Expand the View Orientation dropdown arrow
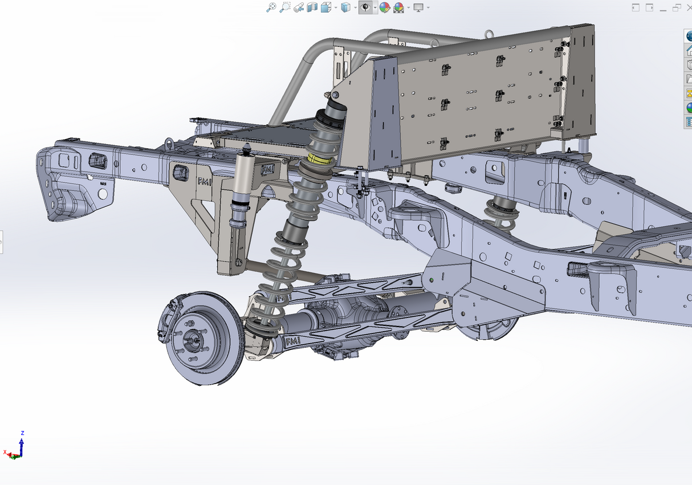This screenshot has width=692, height=485. (x=335, y=8)
